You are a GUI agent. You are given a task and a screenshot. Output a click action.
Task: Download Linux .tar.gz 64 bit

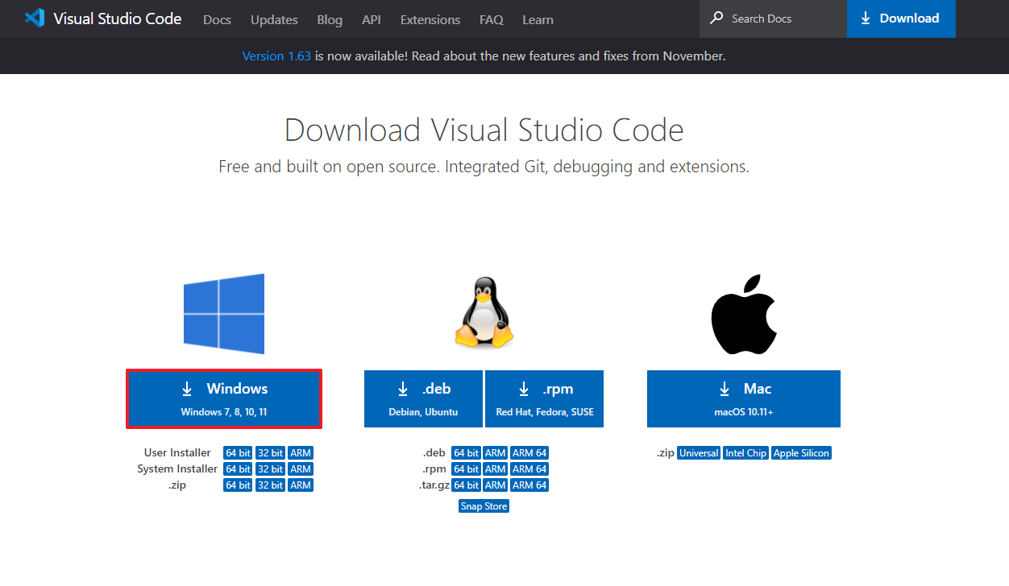click(466, 485)
